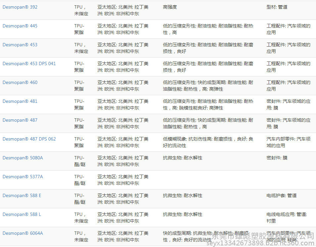Select the '抗微生物; 耐水解性' cell in Desmopan 5080A row

pyautogui.click(x=182, y=158)
